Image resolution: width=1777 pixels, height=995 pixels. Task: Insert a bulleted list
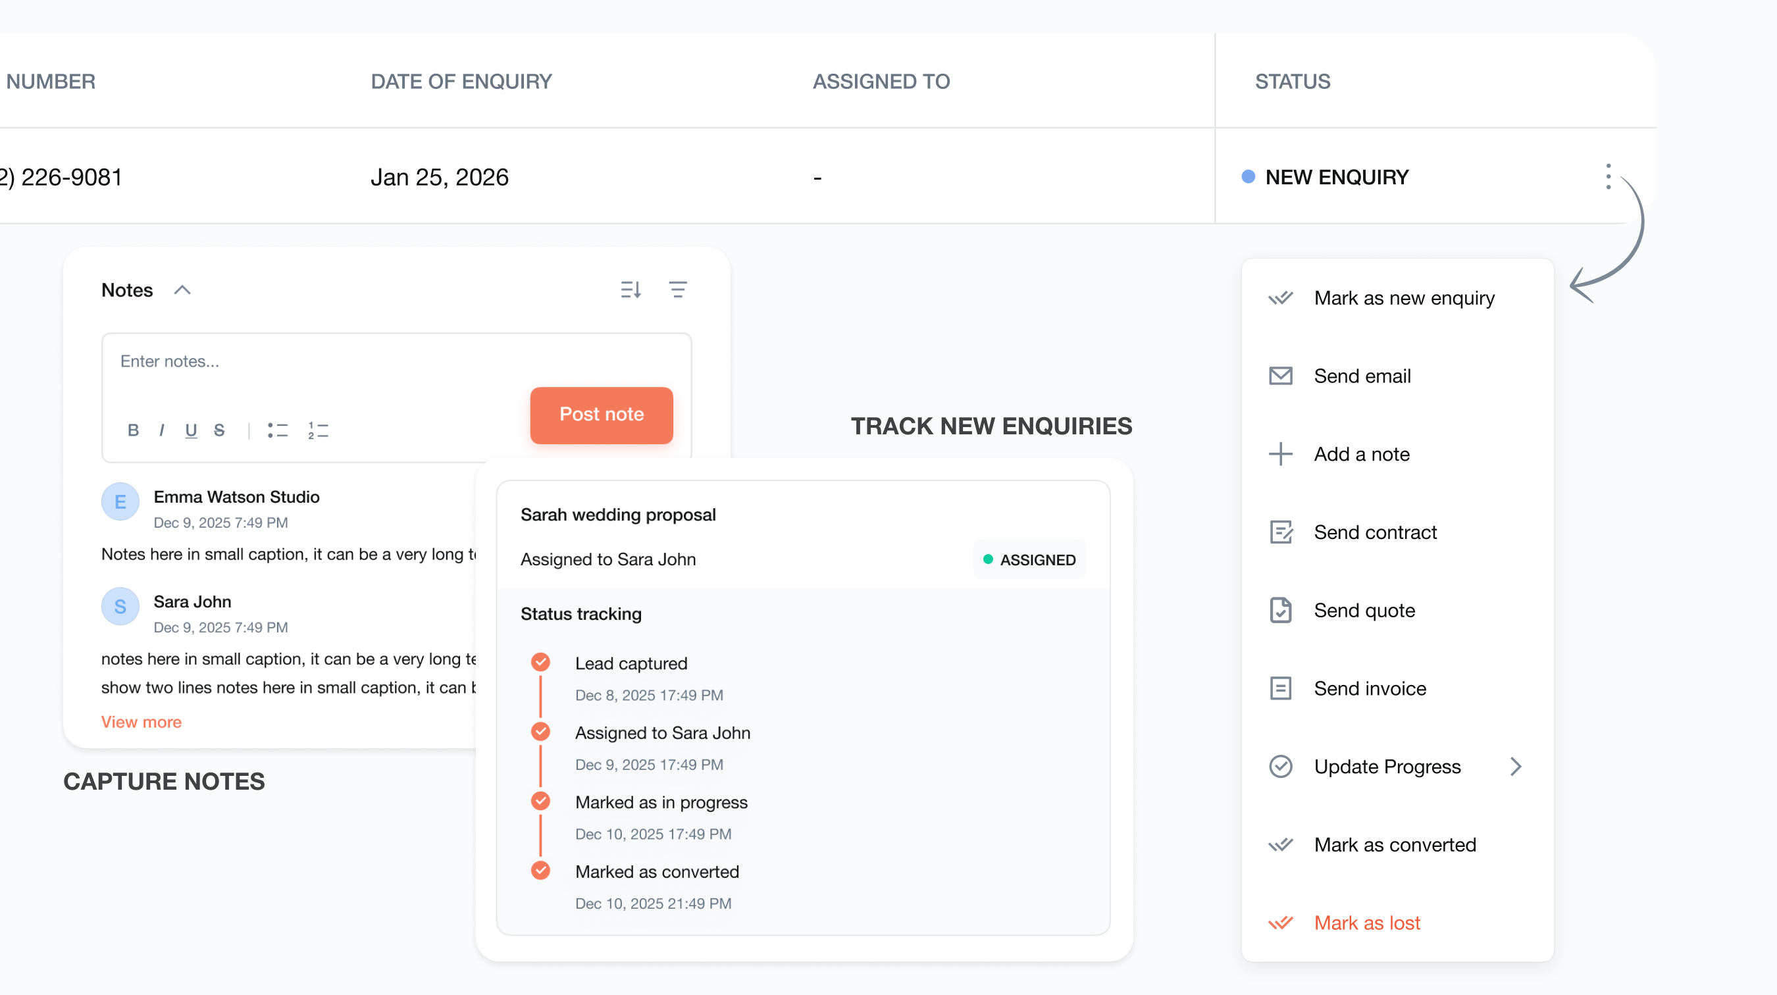pos(277,430)
